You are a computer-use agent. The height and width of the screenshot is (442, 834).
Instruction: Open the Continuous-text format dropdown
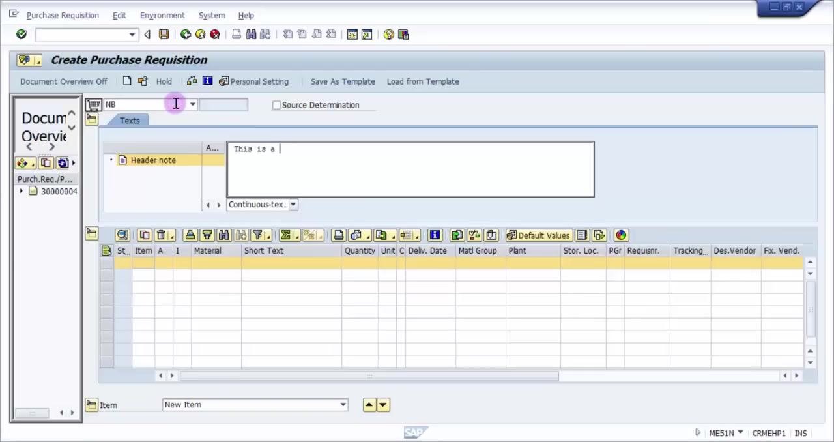click(x=293, y=205)
